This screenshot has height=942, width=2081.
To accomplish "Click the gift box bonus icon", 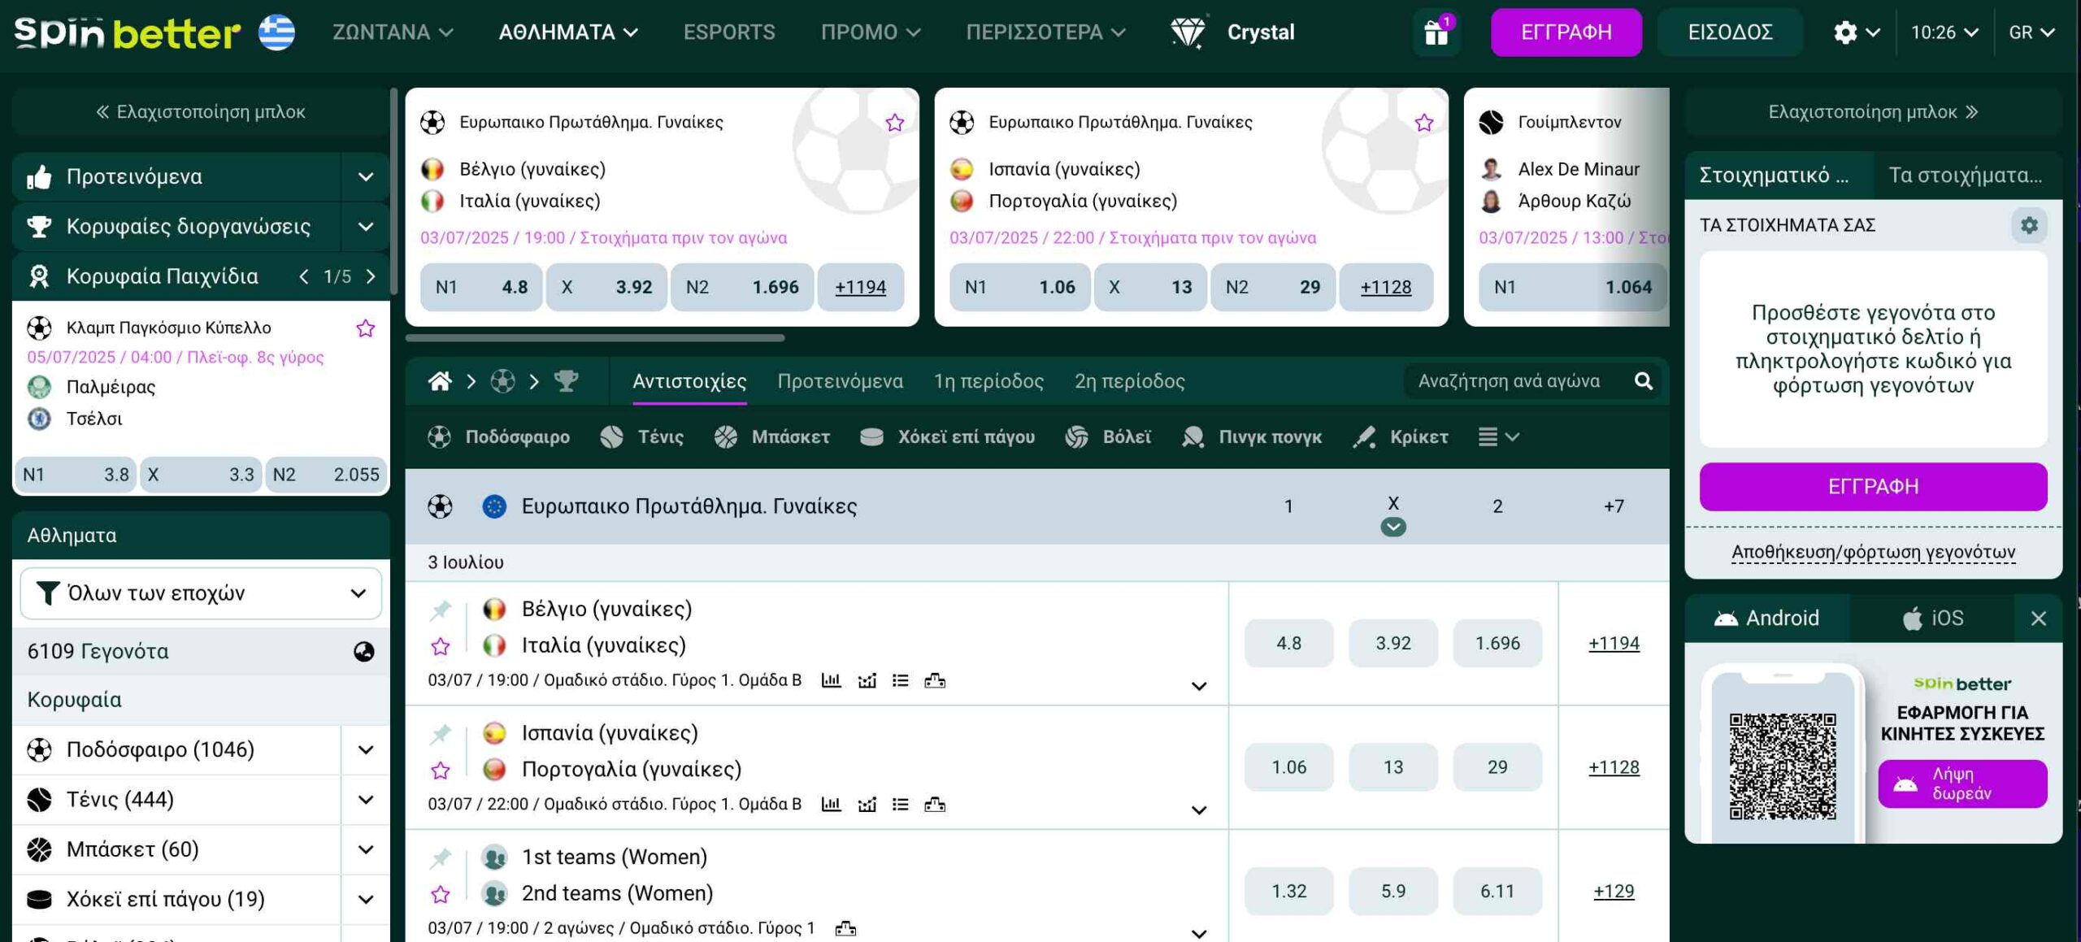I will click(x=1436, y=33).
